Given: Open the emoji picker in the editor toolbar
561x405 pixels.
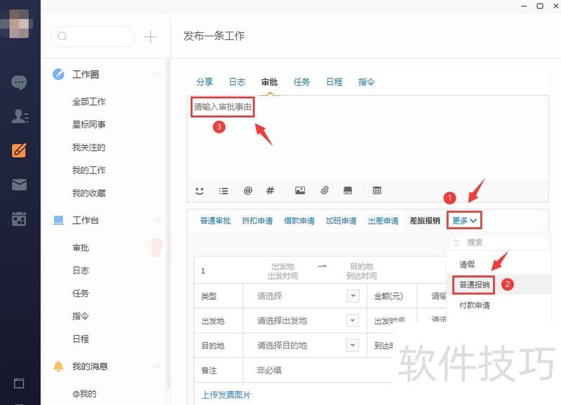Looking at the screenshot, I should [x=198, y=191].
